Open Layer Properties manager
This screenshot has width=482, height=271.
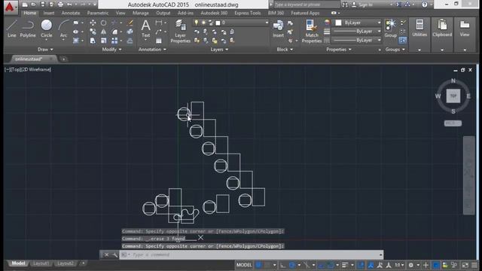tap(181, 31)
